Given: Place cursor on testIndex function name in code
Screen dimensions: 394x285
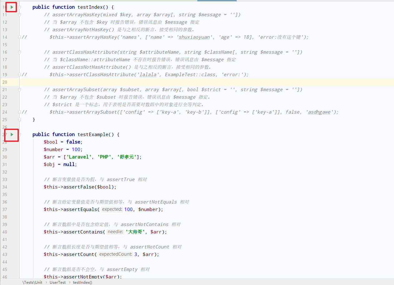Looking at the screenshot, I should [x=90, y=7].
